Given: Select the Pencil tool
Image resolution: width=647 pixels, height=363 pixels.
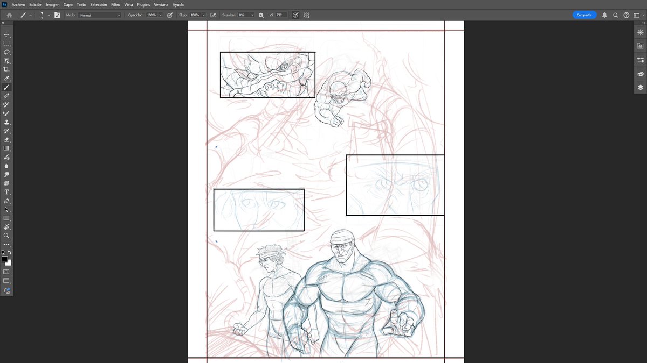Looking at the screenshot, I should (6, 96).
